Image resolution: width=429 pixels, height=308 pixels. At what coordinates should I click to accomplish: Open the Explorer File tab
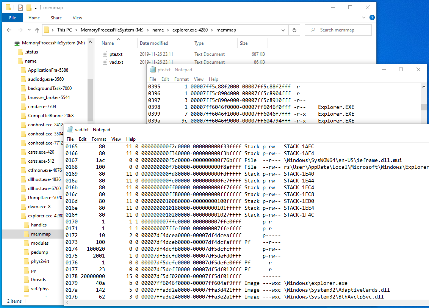[x=13, y=18]
